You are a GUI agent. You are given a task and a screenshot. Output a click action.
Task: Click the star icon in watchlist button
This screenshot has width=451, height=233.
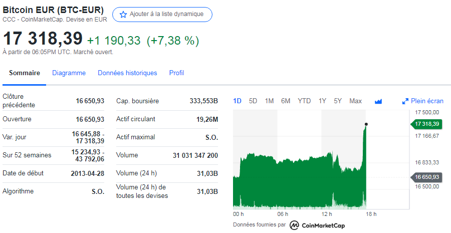click(x=123, y=15)
